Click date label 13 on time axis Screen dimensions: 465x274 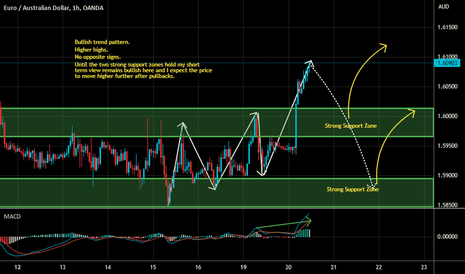coord(62,267)
